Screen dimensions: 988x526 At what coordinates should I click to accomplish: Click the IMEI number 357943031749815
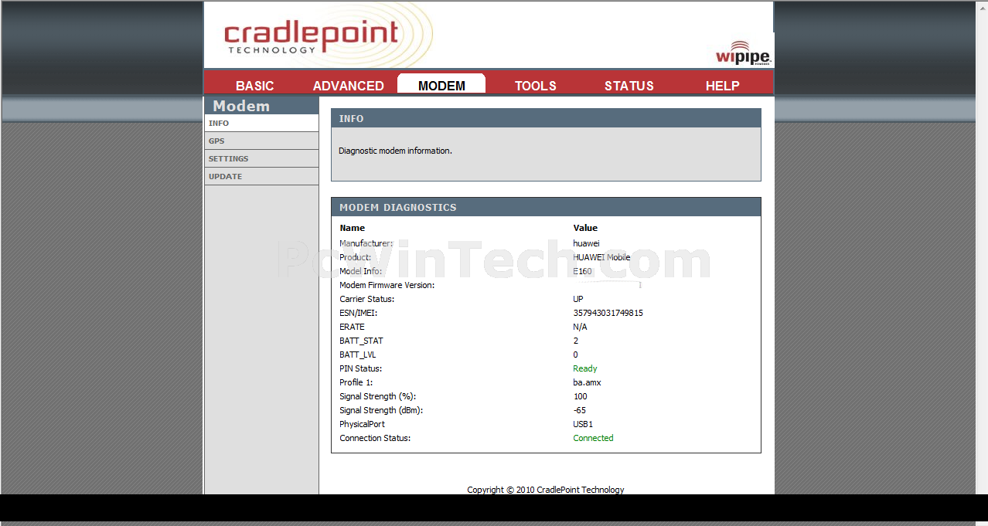(608, 313)
